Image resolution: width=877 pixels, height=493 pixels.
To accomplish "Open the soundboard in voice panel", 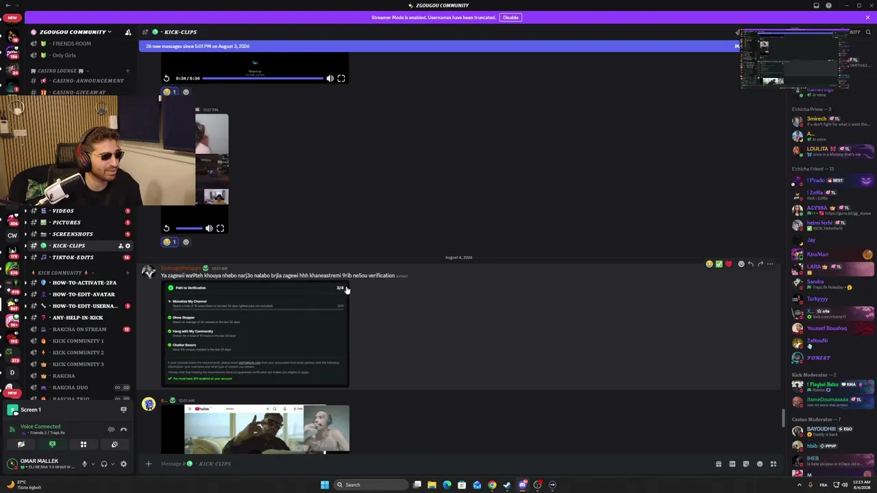I will point(114,444).
